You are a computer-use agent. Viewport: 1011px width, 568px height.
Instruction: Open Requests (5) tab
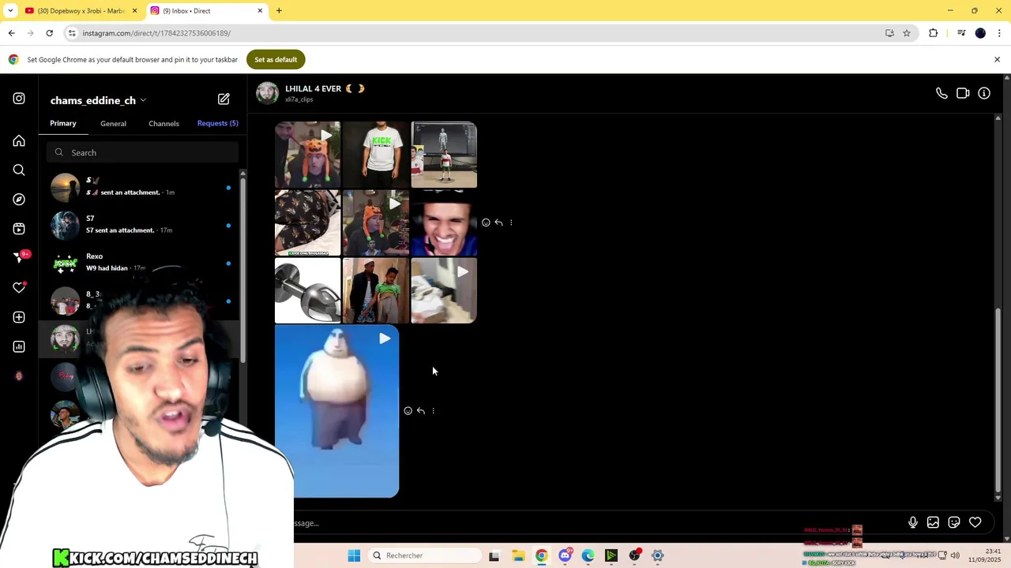click(x=217, y=123)
